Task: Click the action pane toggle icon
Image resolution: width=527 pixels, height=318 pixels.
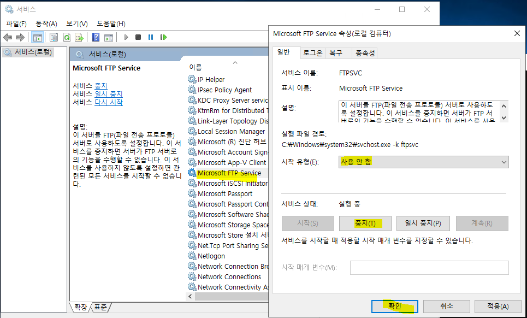Action: coord(109,37)
